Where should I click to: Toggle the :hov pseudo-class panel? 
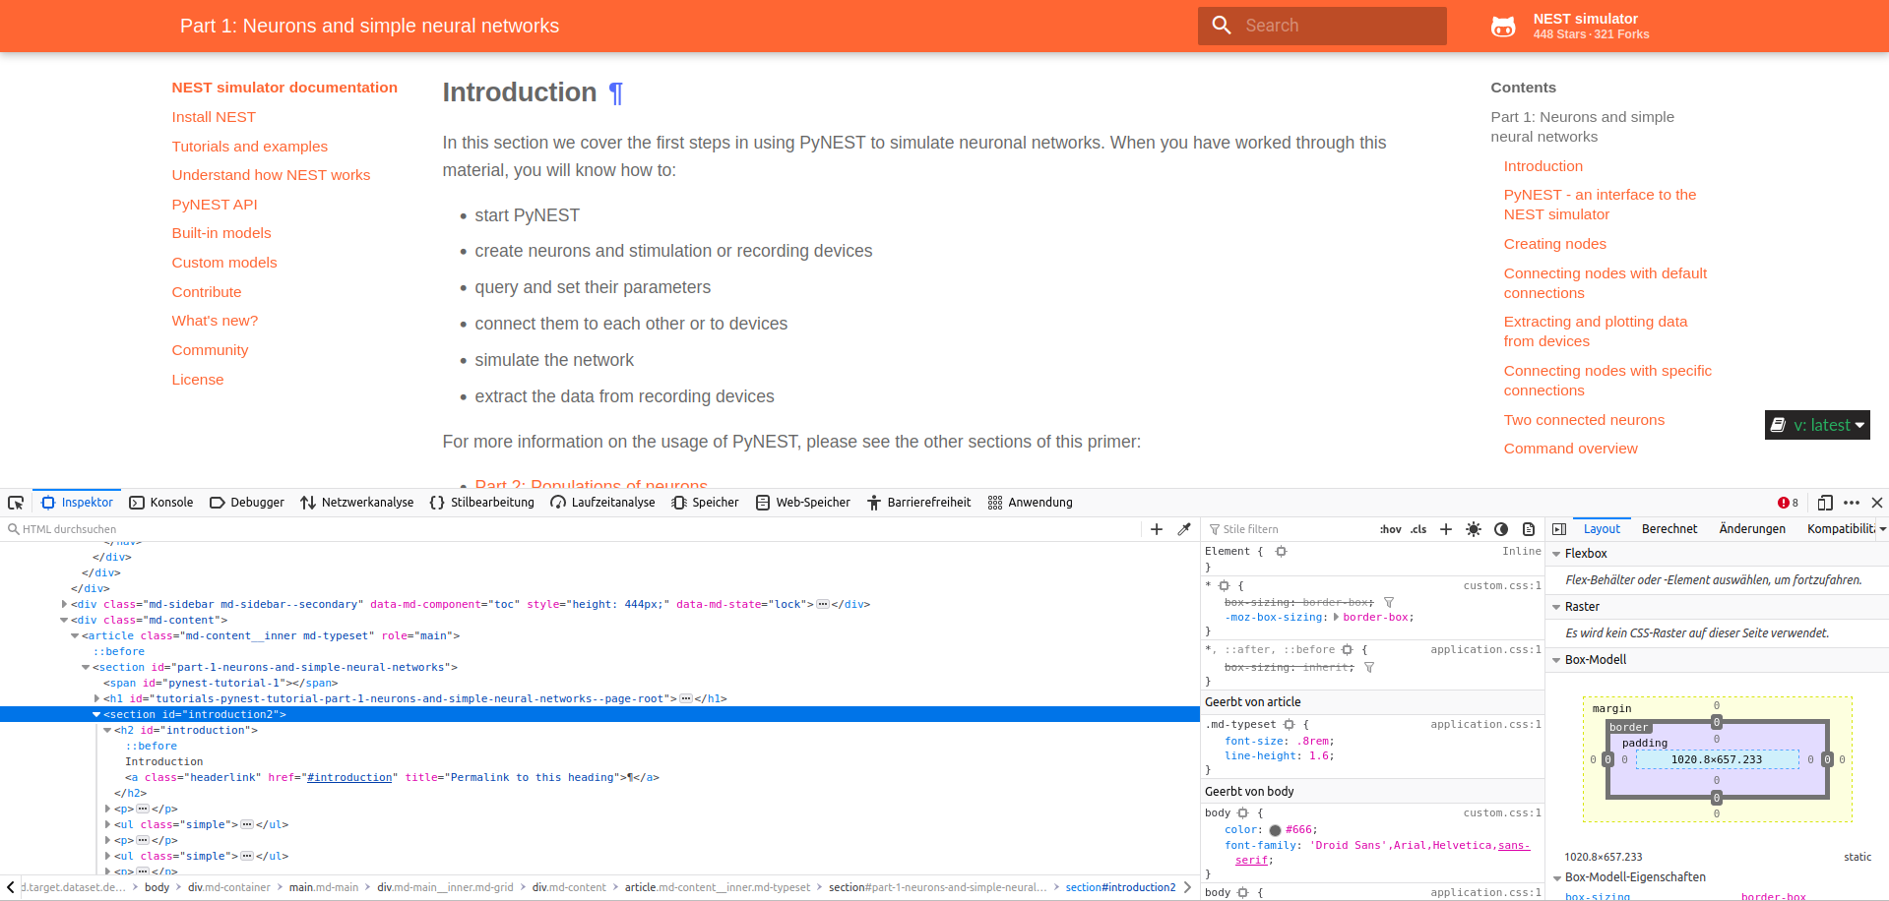(1390, 529)
